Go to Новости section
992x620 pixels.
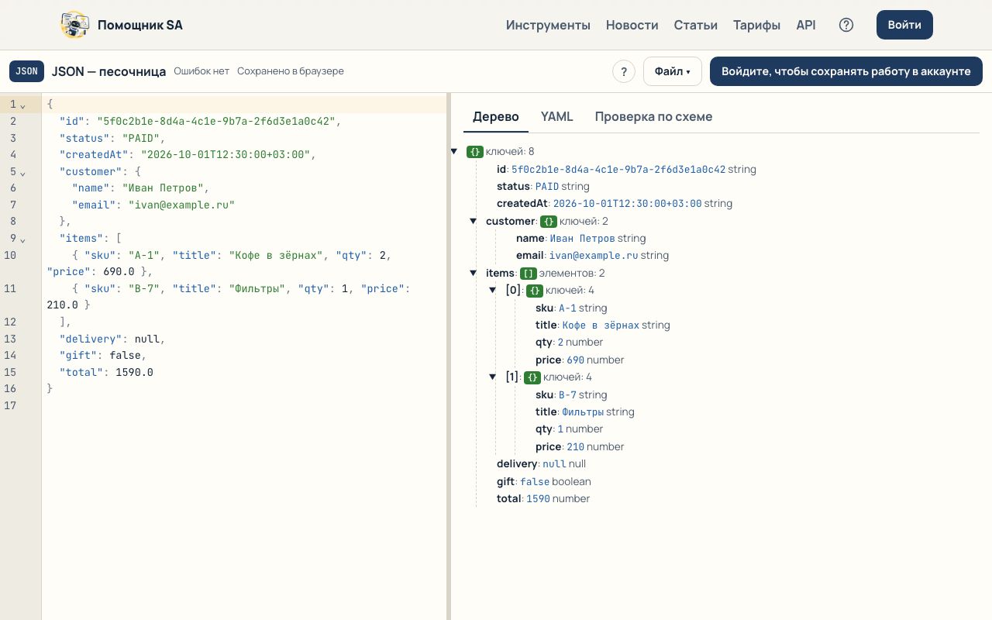[632, 25]
